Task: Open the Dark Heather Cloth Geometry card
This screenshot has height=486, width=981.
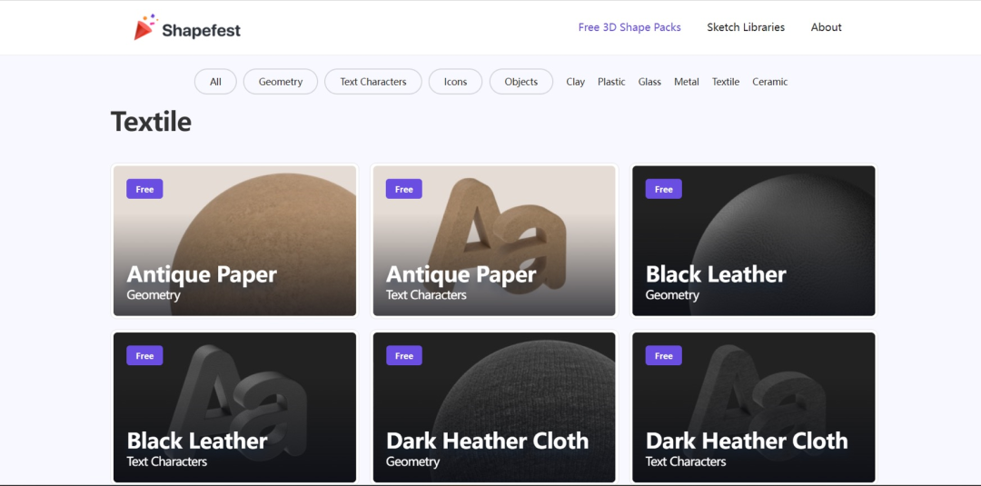Action: tap(494, 407)
